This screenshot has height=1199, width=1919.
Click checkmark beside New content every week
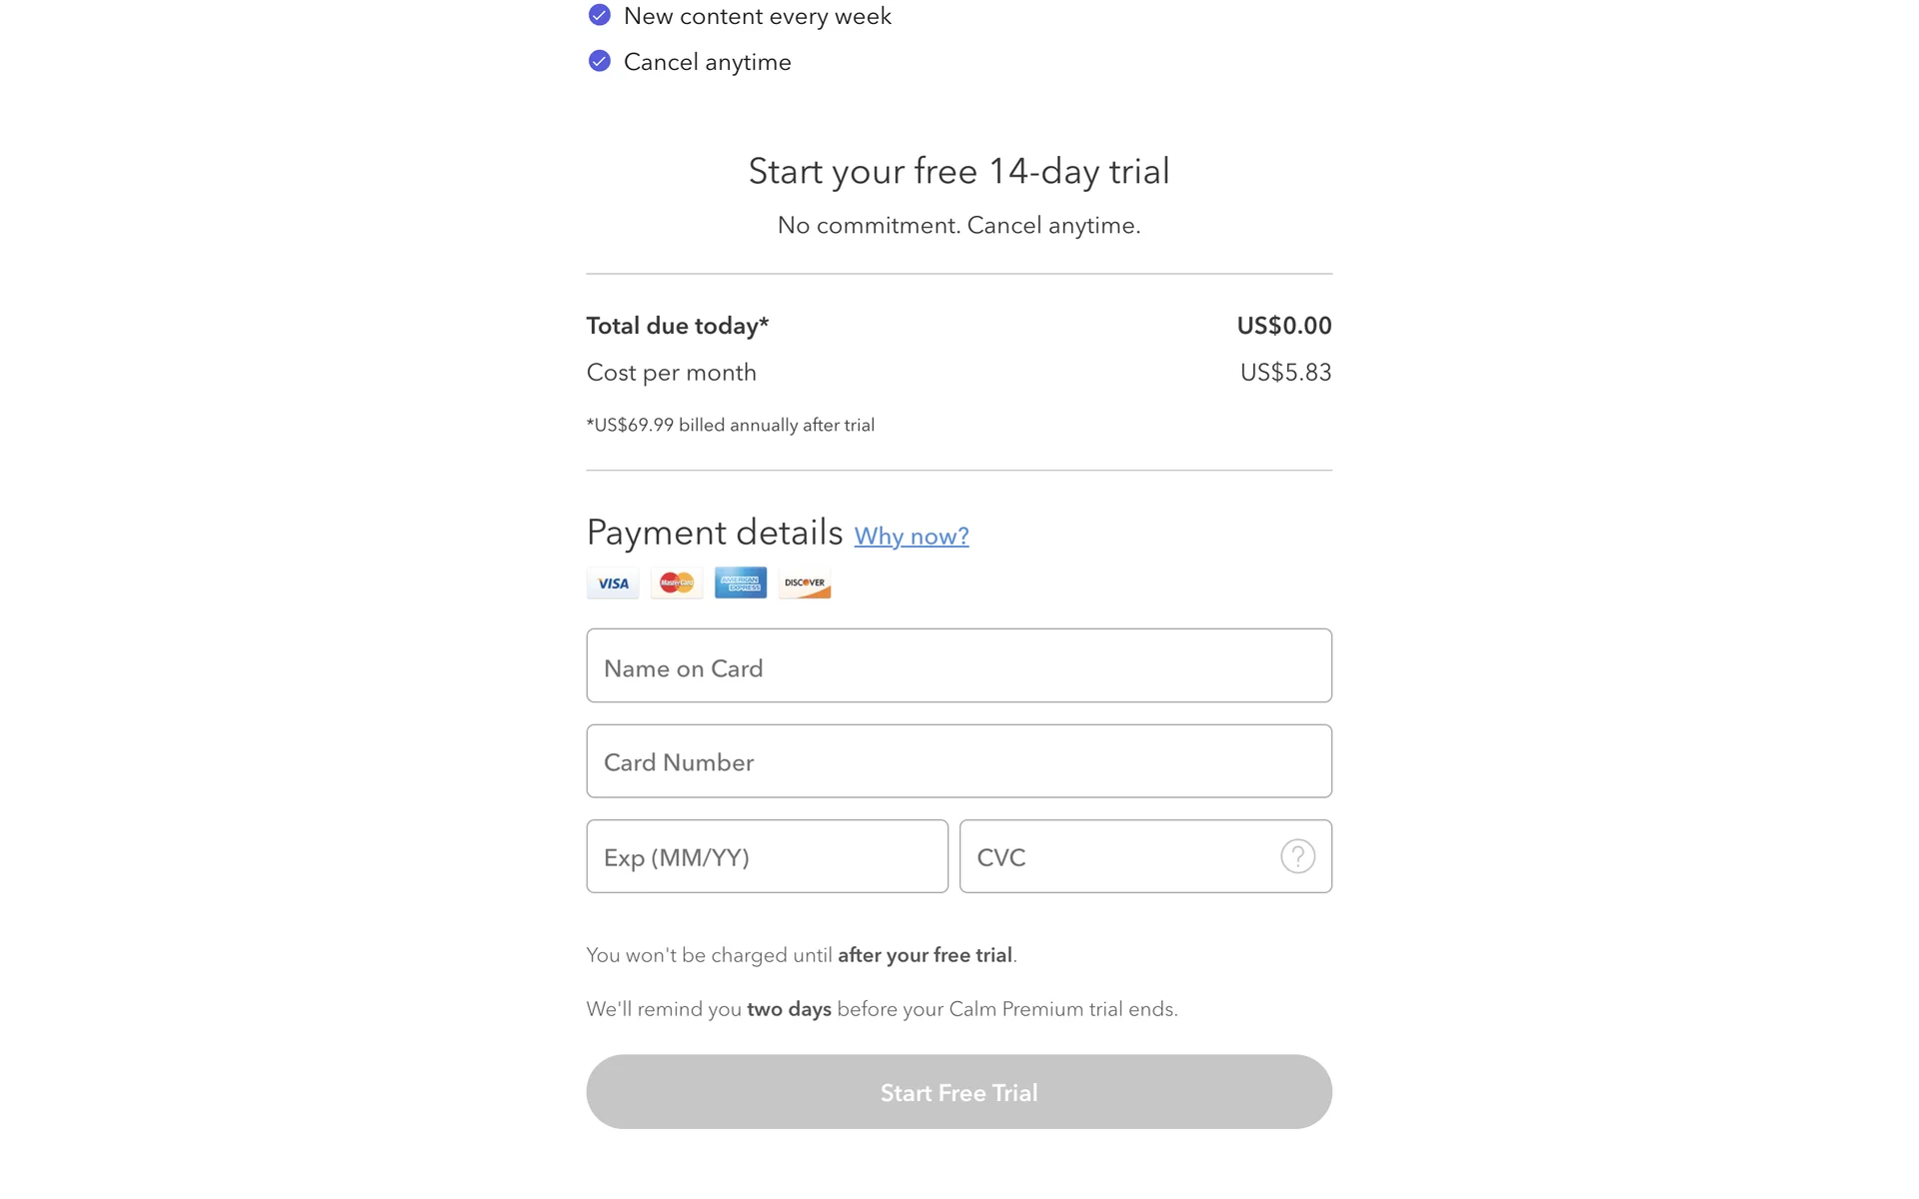(x=600, y=15)
